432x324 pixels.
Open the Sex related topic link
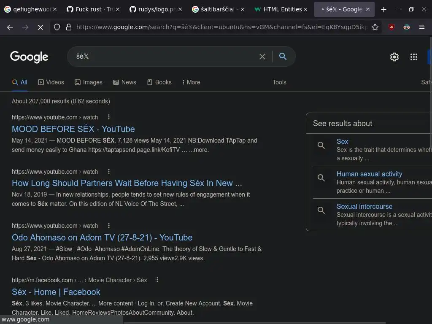pyautogui.click(x=342, y=141)
